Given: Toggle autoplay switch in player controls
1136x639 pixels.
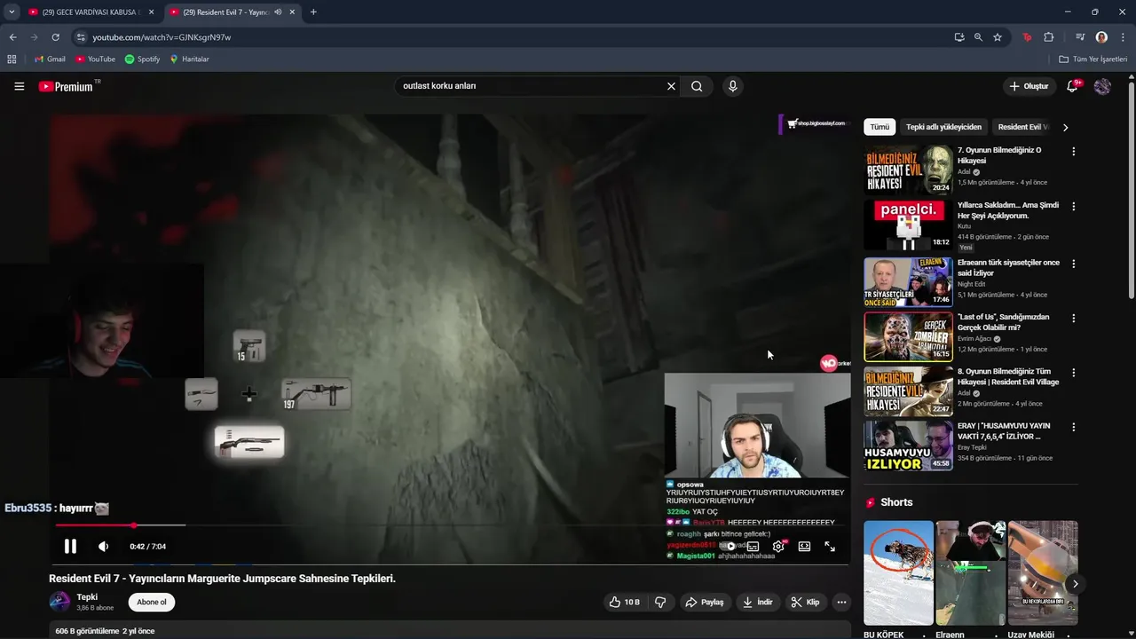Looking at the screenshot, I should point(728,547).
